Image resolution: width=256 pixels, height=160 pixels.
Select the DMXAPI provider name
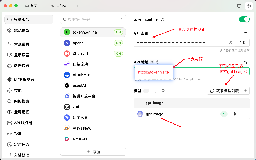pyautogui.click(x=80, y=139)
